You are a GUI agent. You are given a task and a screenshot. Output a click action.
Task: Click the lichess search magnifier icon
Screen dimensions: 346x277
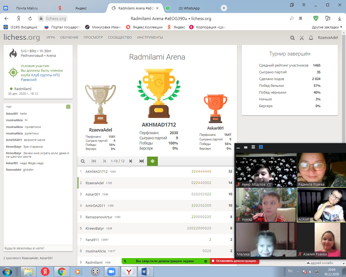pyautogui.click(x=292, y=38)
